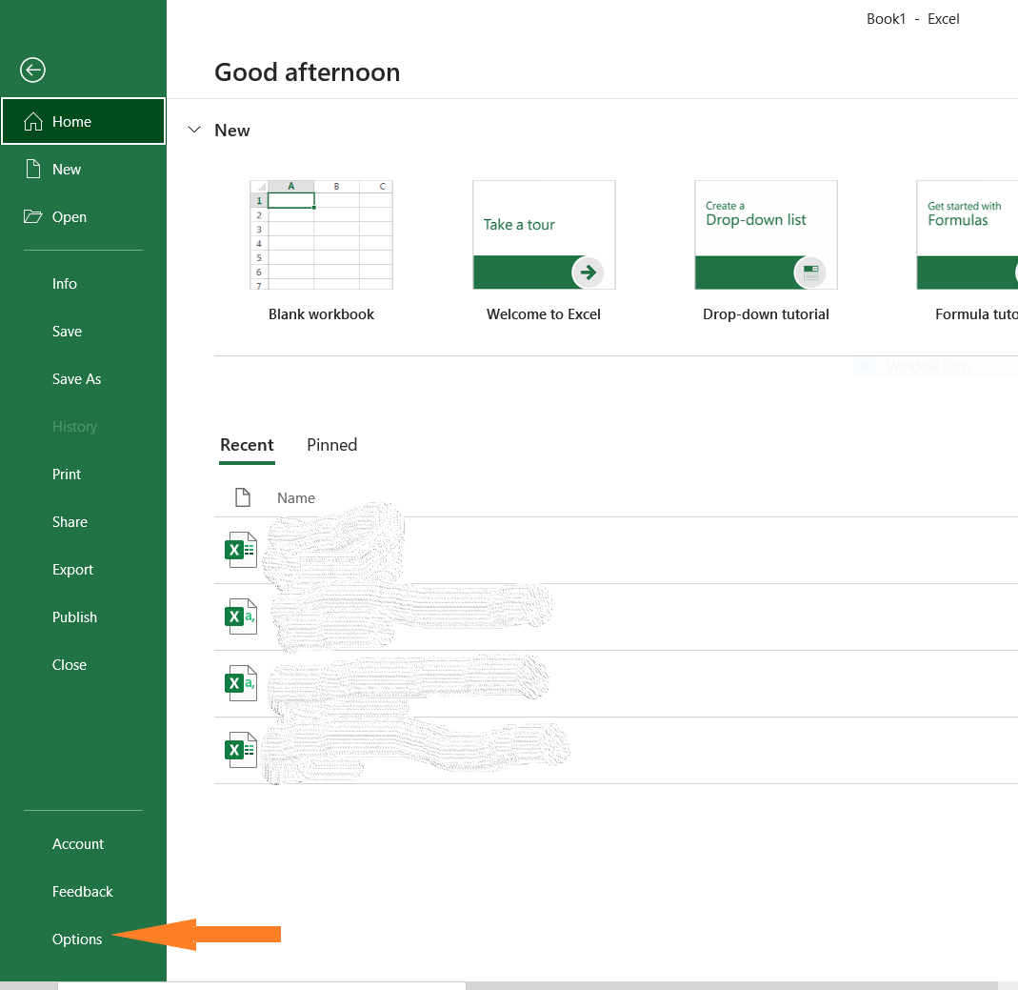The width and height of the screenshot is (1018, 990).
Task: Click the back arrow circle icon
Action: [32, 71]
